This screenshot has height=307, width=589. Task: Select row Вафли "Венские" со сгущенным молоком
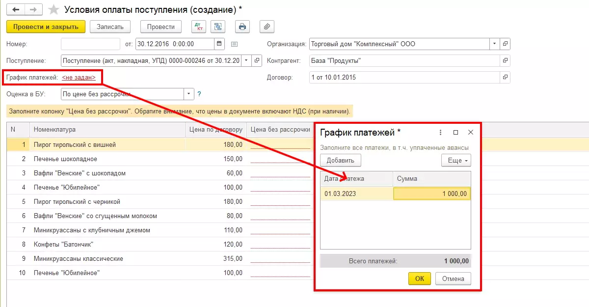click(x=107, y=216)
